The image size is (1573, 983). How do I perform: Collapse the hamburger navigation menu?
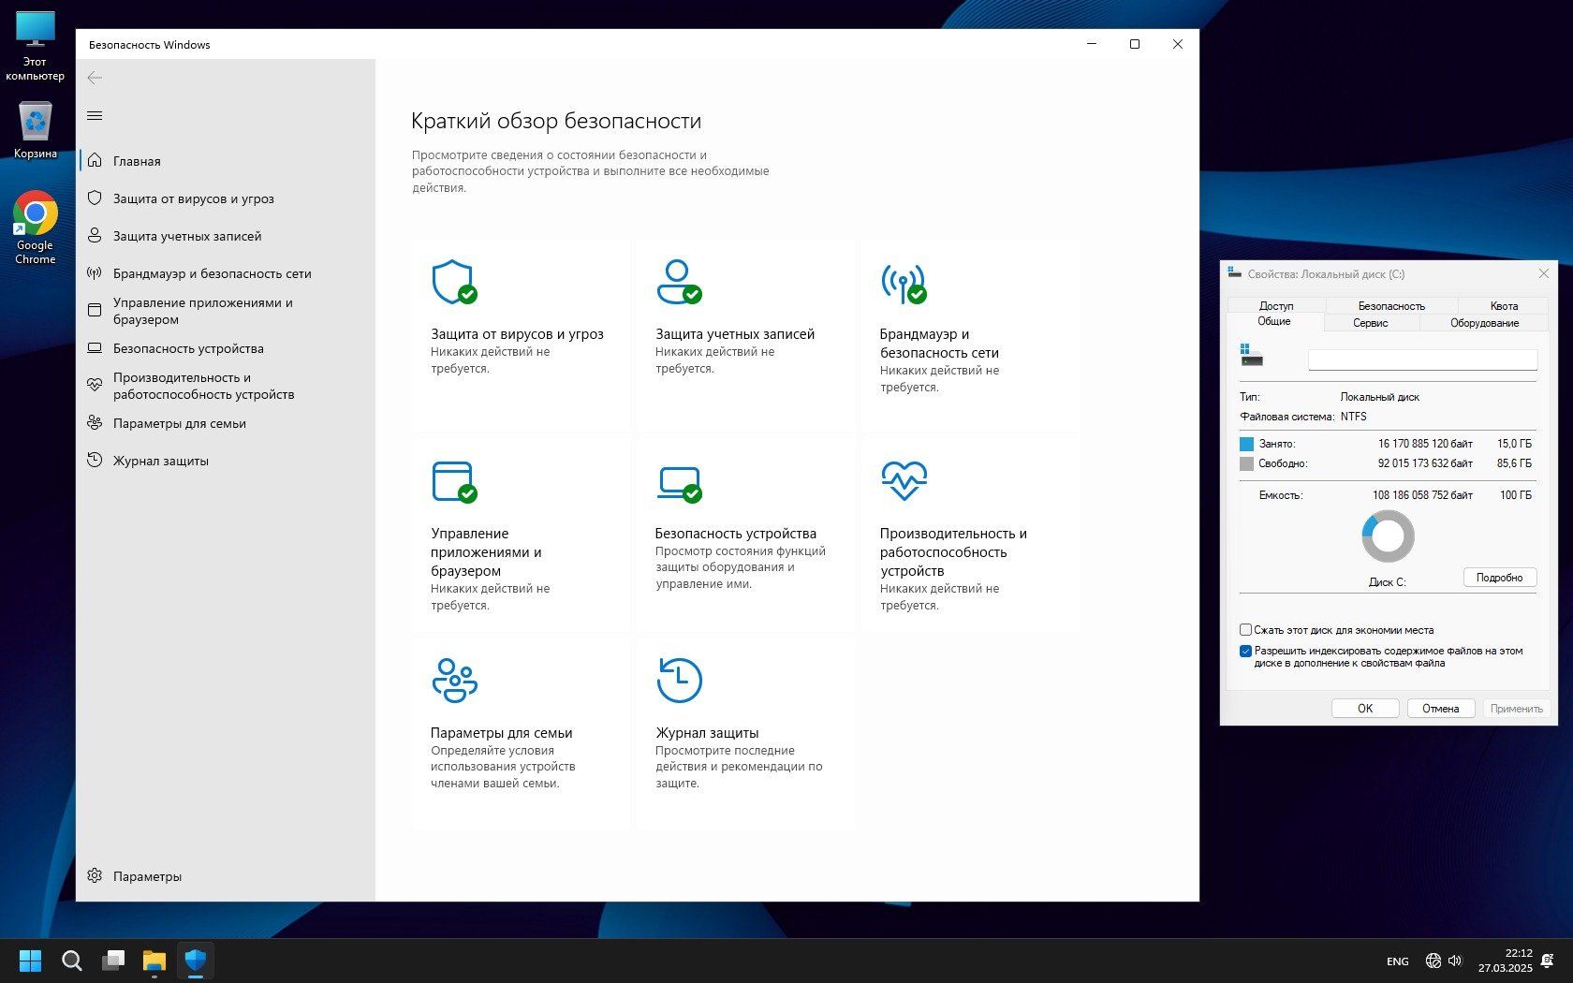(x=95, y=116)
